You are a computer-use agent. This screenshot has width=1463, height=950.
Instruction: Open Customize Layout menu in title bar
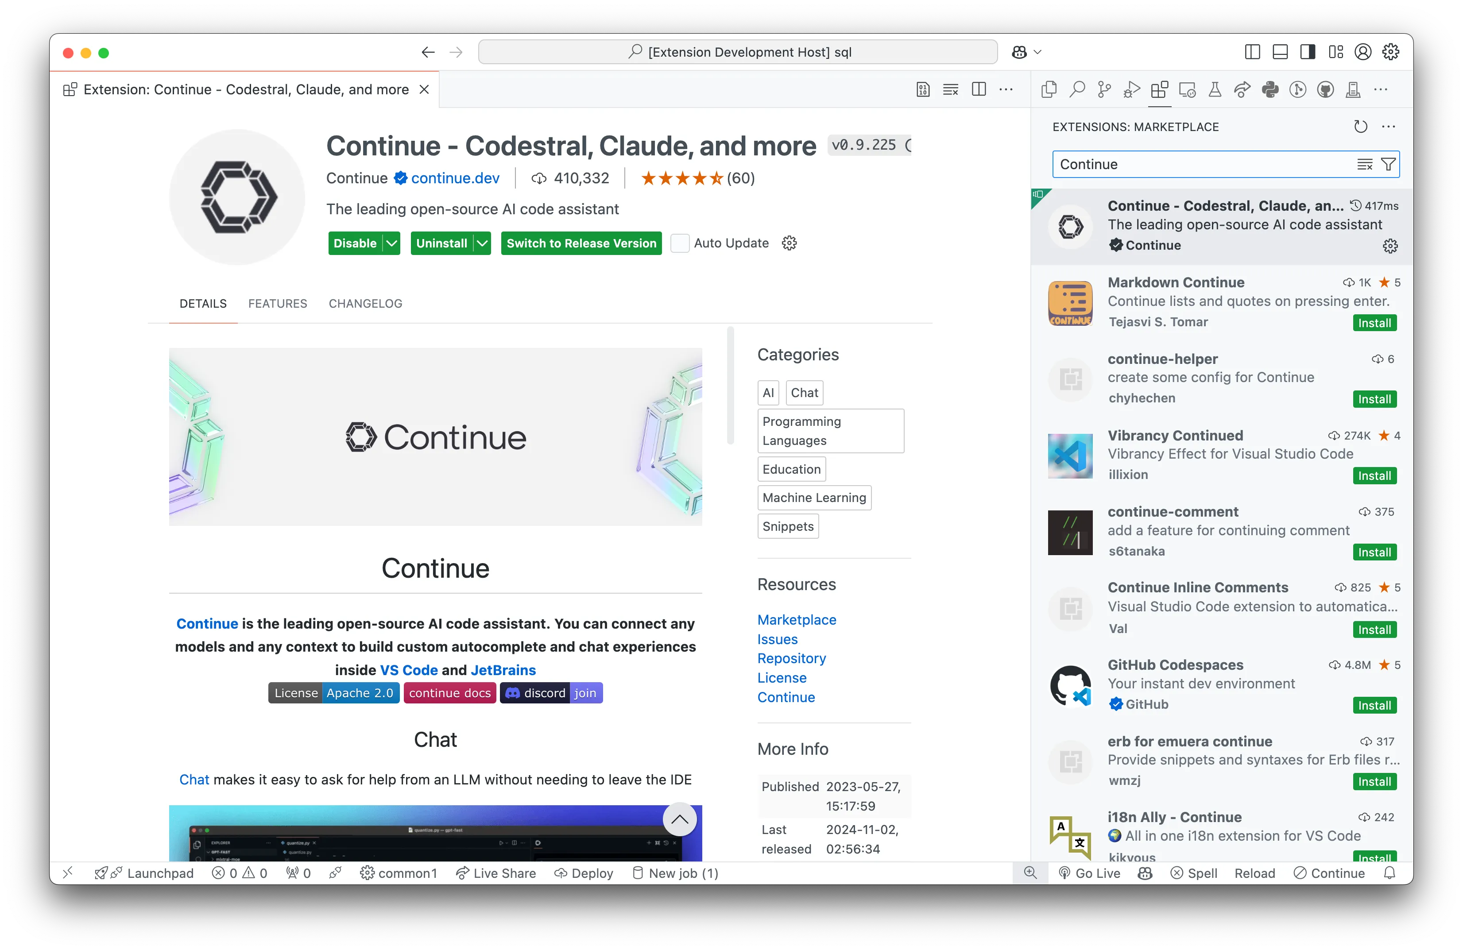(x=1335, y=52)
